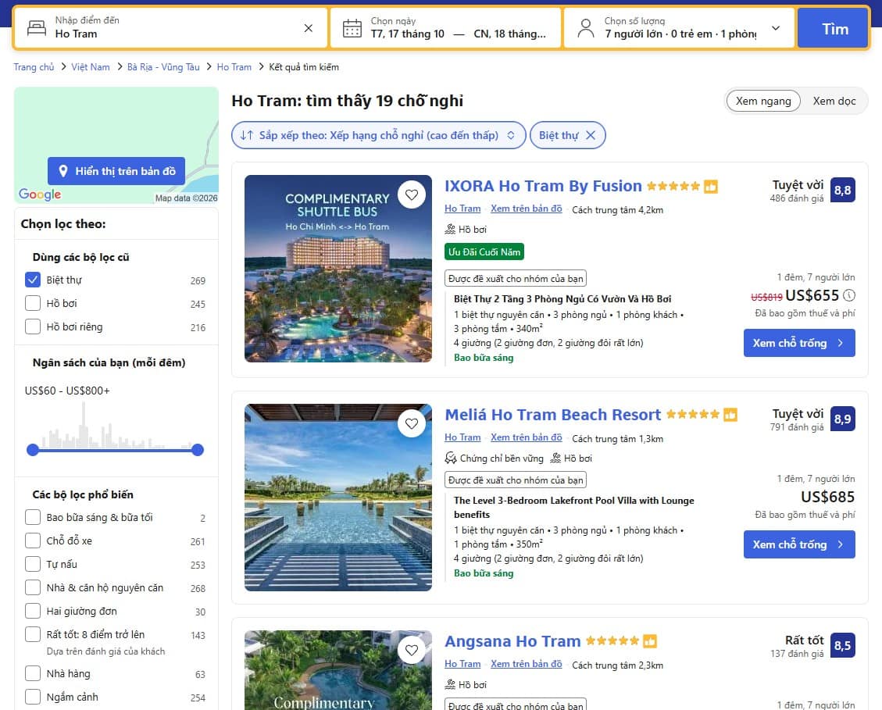The width and height of the screenshot is (882, 710).
Task: Open IXORA hotel photo thumbnail
Action: point(338,269)
